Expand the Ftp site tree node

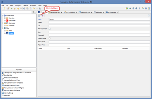(5, 33)
